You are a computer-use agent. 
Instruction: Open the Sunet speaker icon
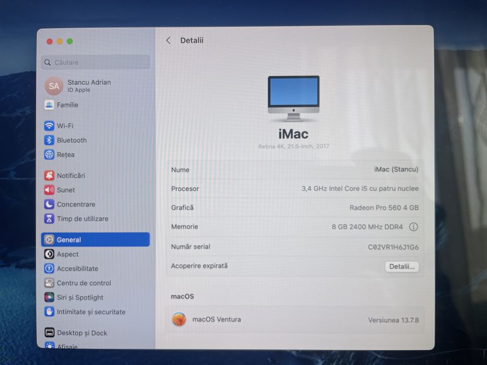point(49,190)
